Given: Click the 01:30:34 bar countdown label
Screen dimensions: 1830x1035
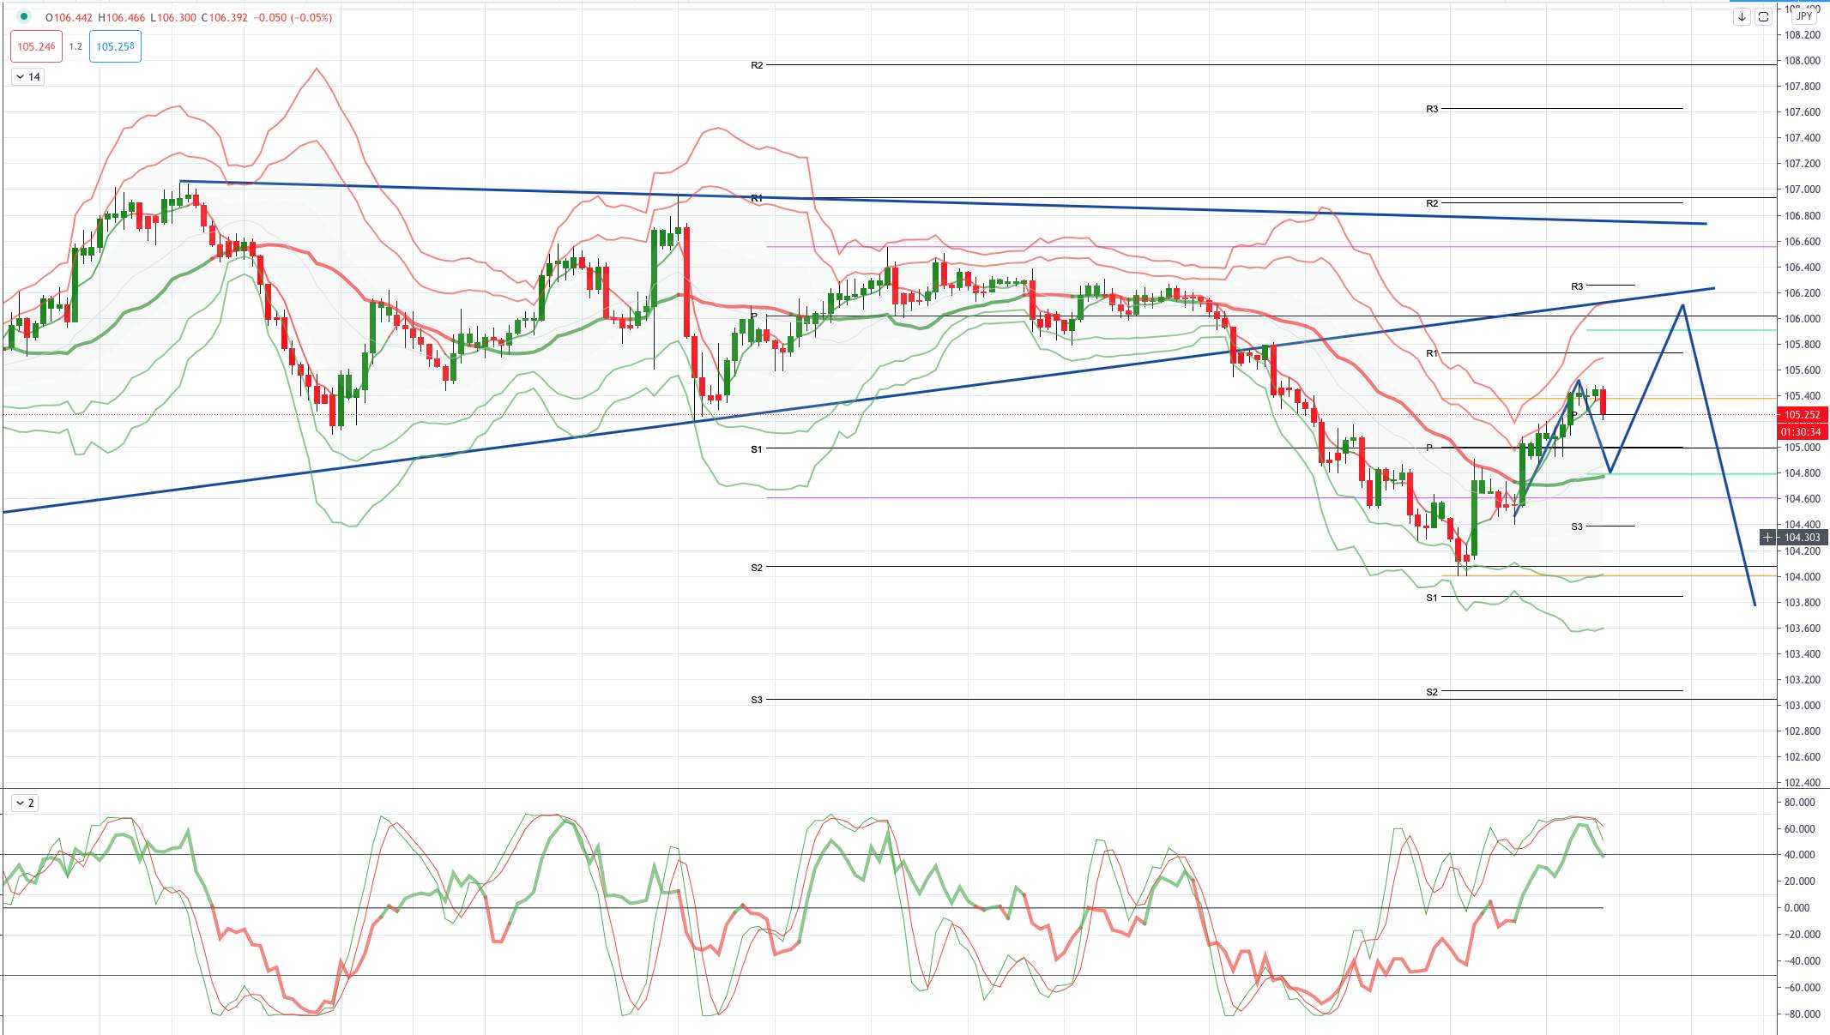Looking at the screenshot, I should click(x=1803, y=432).
